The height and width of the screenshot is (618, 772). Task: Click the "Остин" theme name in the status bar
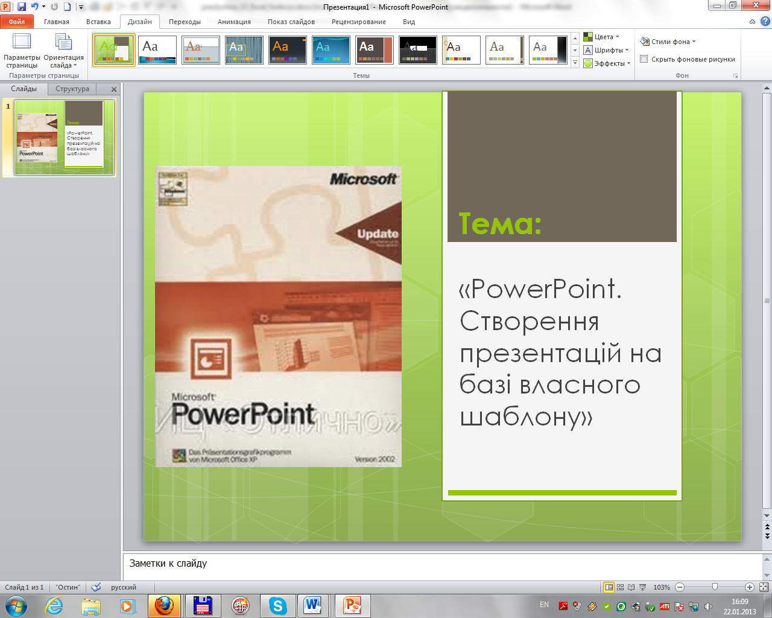[x=68, y=587]
